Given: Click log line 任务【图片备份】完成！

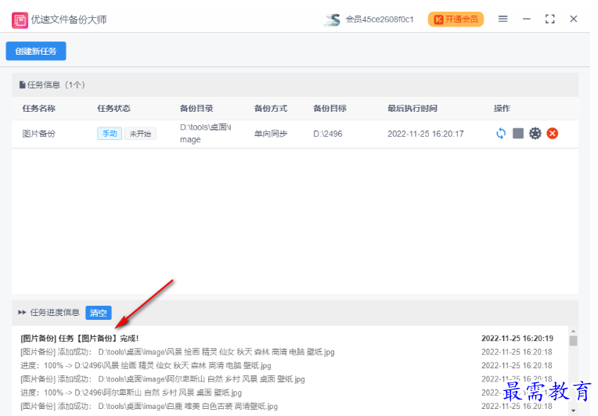Looking at the screenshot, I should [80, 339].
